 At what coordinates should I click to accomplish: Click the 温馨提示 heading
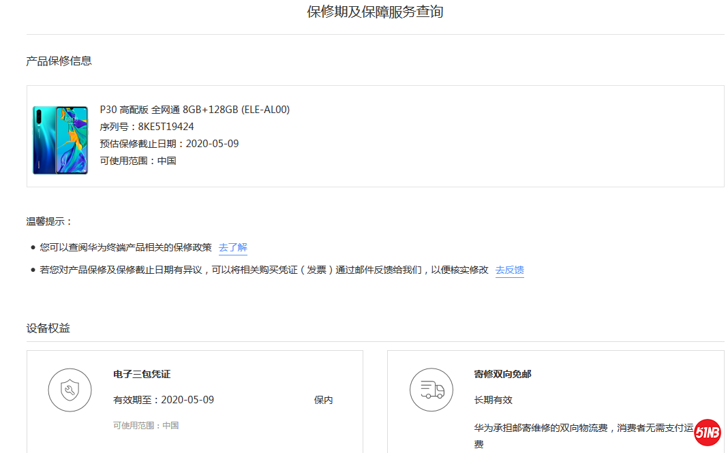tap(49, 221)
